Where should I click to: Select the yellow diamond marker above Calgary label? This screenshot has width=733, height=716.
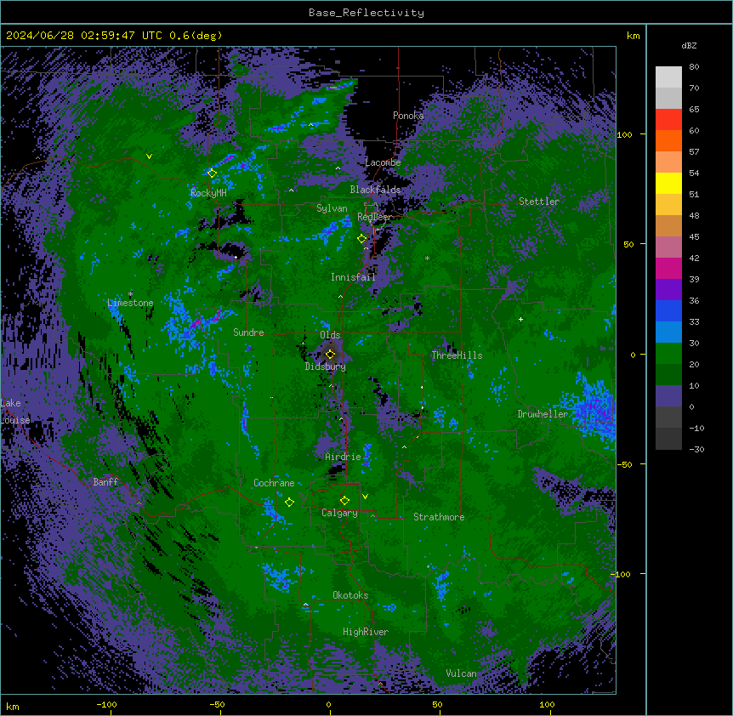(x=344, y=501)
